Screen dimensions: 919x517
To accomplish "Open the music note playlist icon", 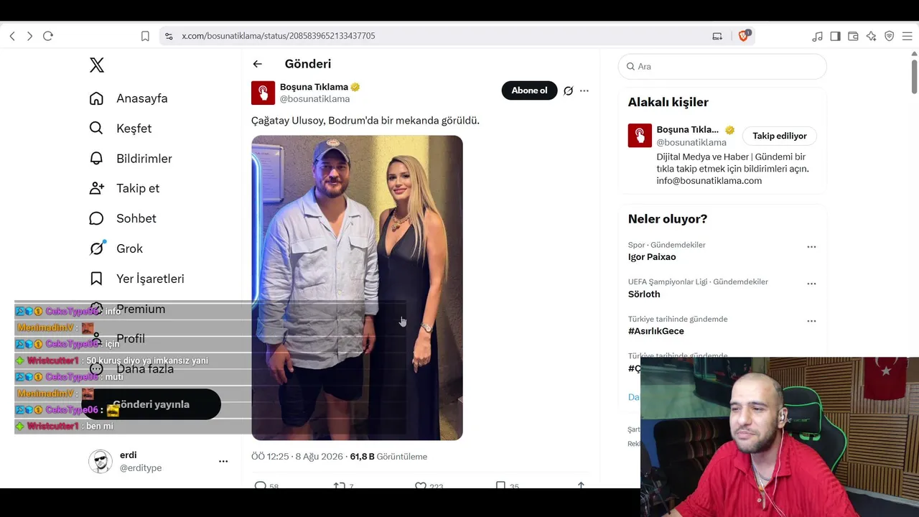I will point(817,36).
